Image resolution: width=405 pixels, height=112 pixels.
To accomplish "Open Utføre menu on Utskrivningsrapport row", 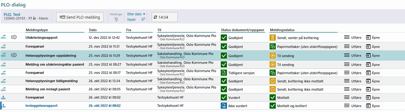I will [x=352, y=38].
